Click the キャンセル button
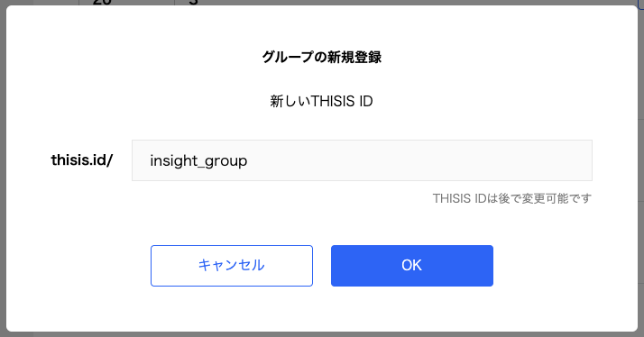 [x=232, y=266]
